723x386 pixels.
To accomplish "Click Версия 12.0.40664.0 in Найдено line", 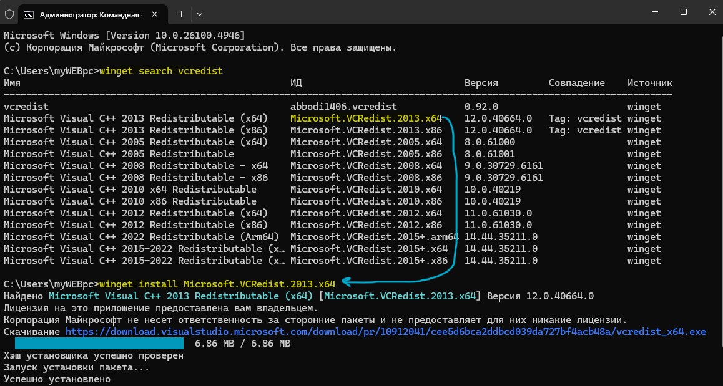I will (x=541, y=296).
